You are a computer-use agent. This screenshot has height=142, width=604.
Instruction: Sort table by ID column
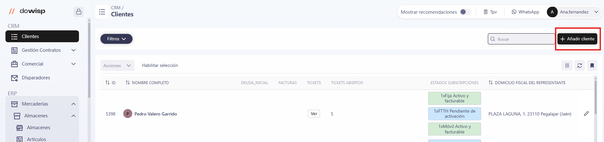click(110, 83)
